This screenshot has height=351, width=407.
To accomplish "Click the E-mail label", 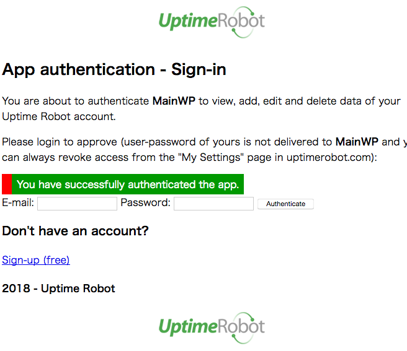I will click(18, 202).
